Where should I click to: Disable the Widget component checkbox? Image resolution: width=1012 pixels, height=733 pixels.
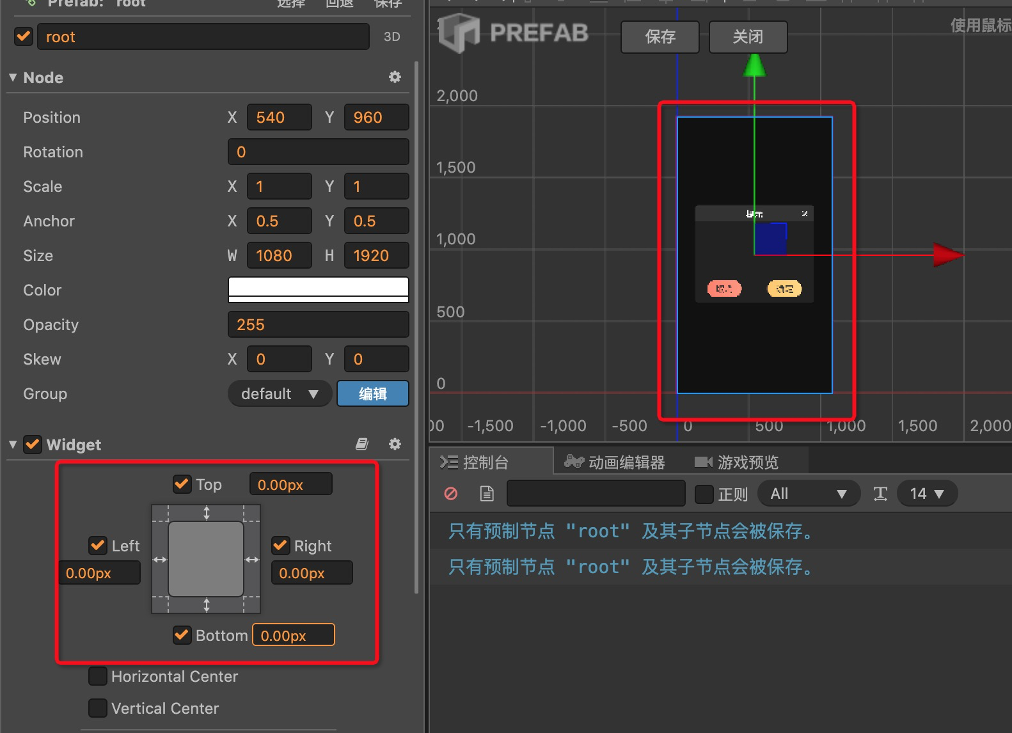click(33, 444)
